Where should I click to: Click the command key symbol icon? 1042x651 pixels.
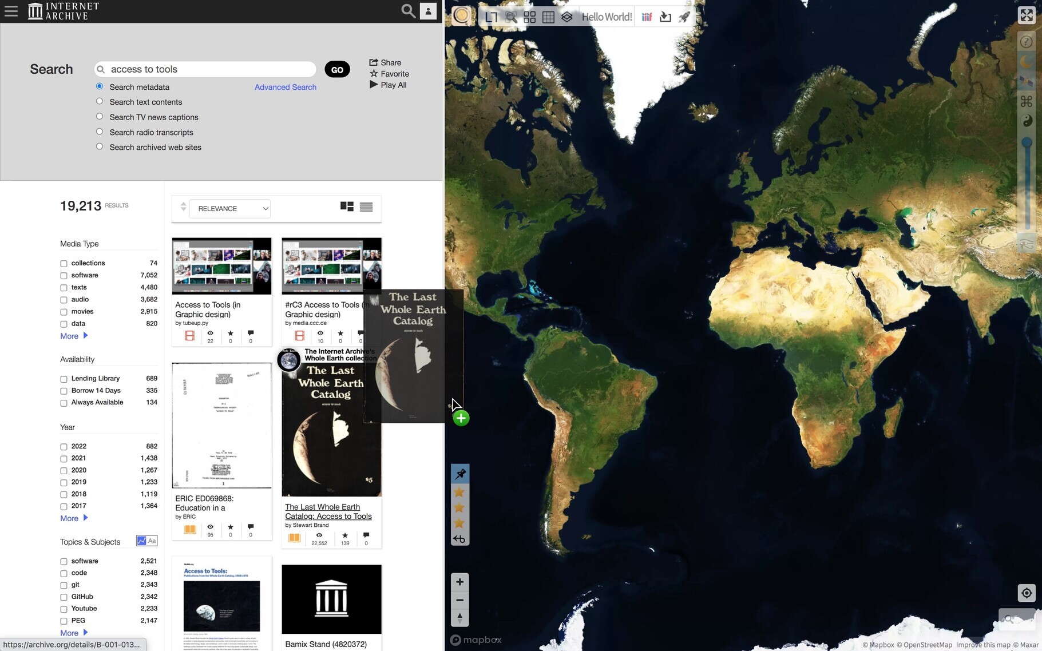[x=1027, y=101]
